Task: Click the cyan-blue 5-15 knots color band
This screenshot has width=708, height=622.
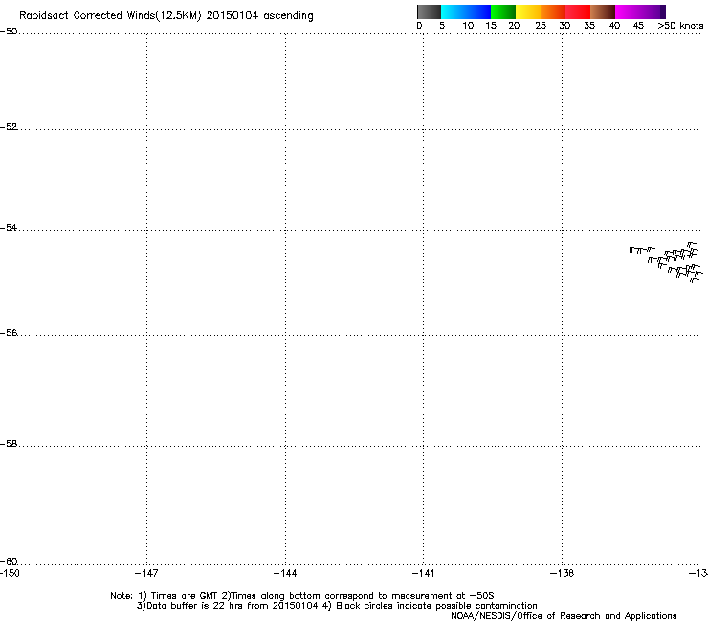Action: coord(466,11)
